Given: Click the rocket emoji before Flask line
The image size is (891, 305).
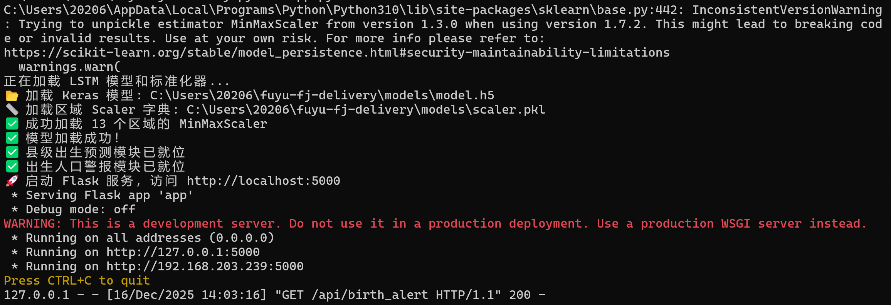Looking at the screenshot, I should [x=12, y=181].
